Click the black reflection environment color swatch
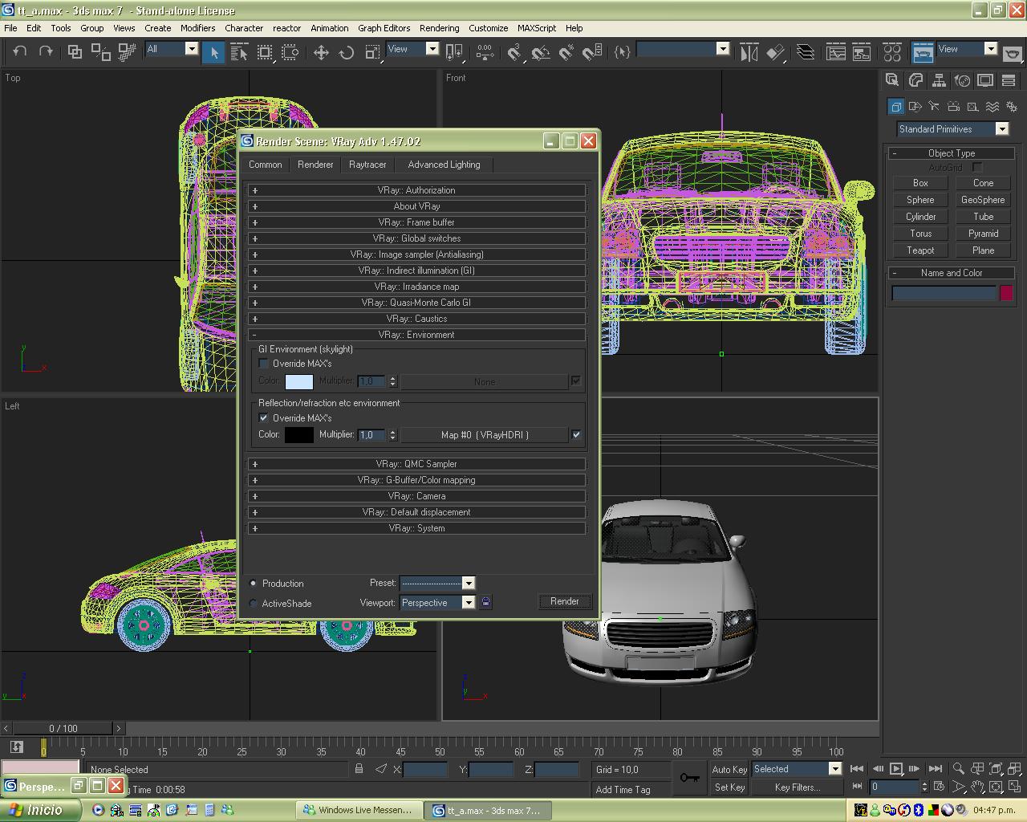The image size is (1027, 822). [x=298, y=435]
